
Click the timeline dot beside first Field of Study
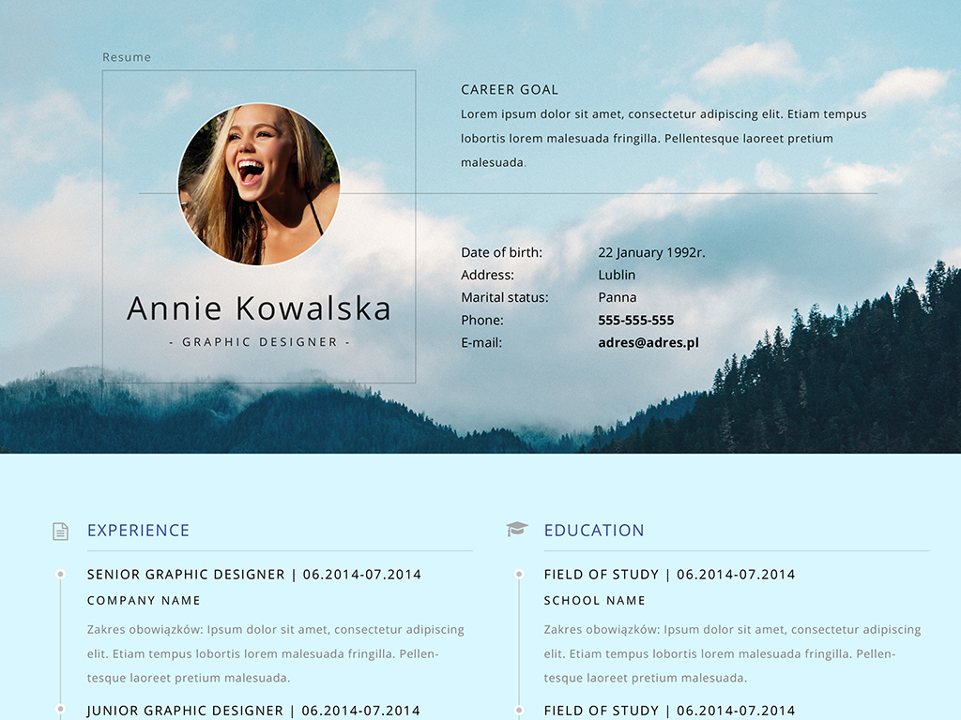click(519, 575)
